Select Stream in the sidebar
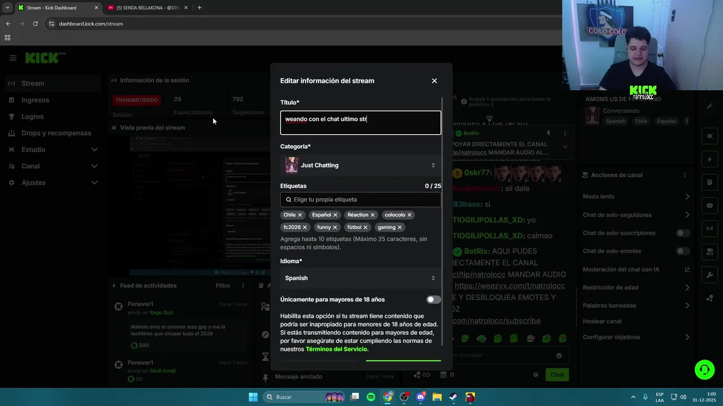 (54, 83)
